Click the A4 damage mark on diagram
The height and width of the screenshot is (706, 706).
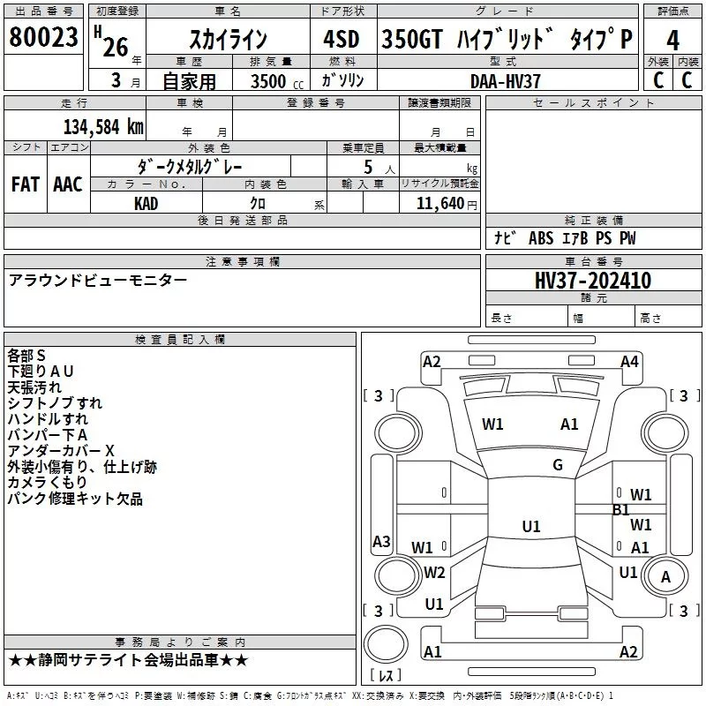point(629,362)
